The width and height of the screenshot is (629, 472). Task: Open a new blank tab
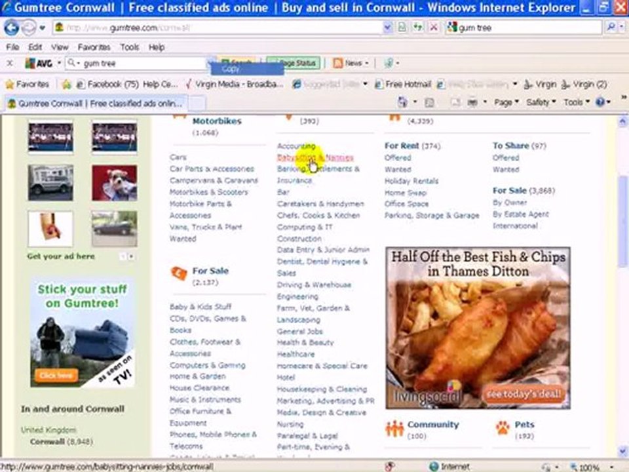coord(197,104)
